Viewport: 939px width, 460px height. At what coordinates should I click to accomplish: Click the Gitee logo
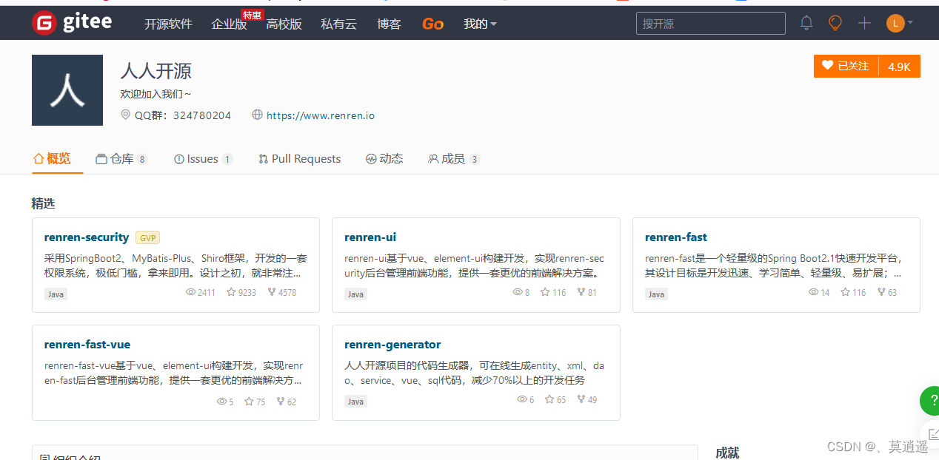click(72, 23)
